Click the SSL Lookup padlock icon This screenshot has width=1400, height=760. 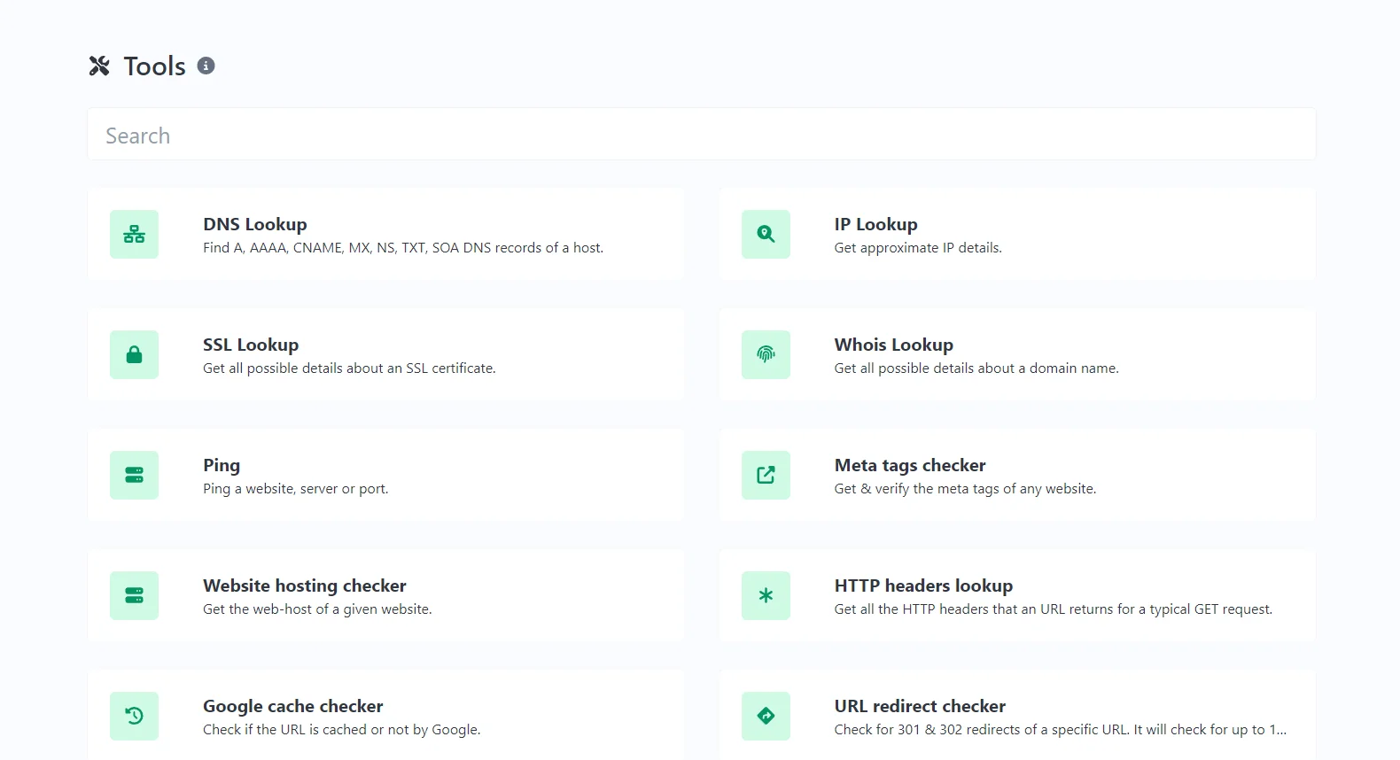pos(134,354)
